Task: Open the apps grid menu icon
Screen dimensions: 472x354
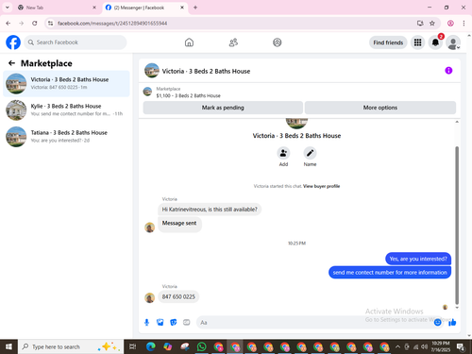Action: (417, 42)
